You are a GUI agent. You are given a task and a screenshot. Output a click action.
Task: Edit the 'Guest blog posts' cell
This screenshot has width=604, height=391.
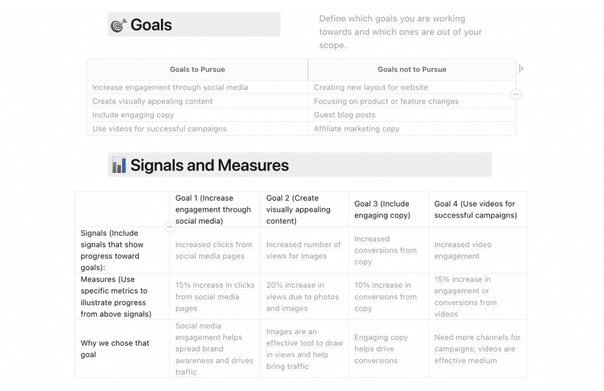click(412, 115)
